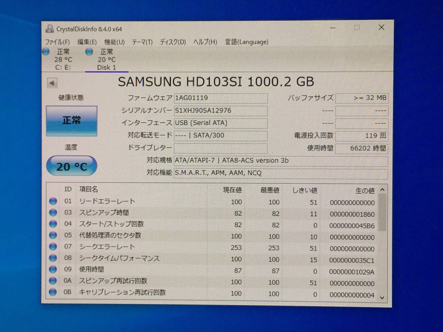
Task: Click the interface field USB (Serial ATA)
Action: tap(221, 123)
